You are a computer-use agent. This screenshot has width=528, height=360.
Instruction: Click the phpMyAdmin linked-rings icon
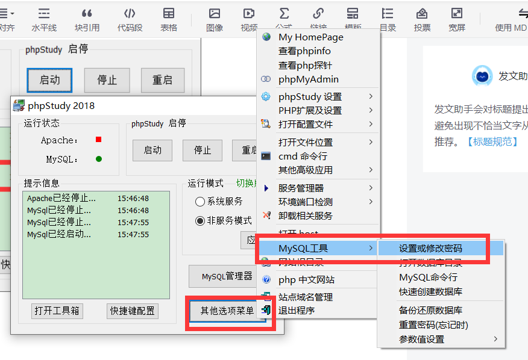[266, 79]
